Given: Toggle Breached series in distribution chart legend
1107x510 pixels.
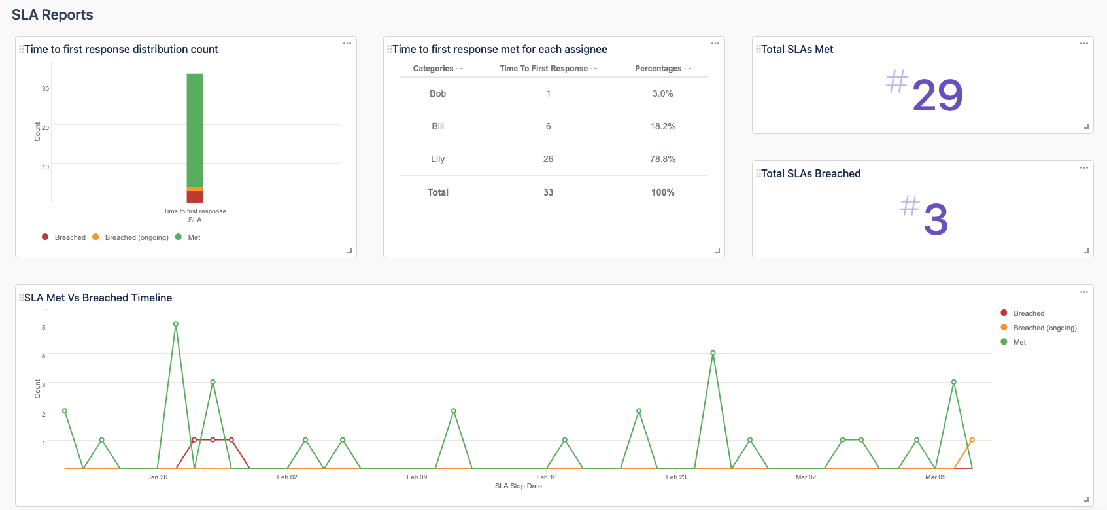Looking at the screenshot, I should 64,237.
